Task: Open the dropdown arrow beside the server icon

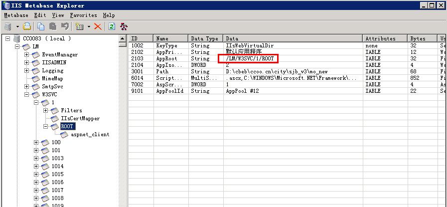Action: click(17, 26)
